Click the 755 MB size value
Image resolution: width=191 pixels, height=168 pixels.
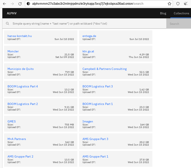click(69, 124)
